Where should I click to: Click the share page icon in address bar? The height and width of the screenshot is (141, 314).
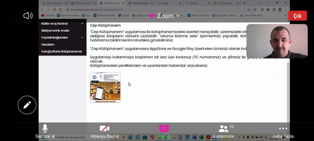pos(249,10)
